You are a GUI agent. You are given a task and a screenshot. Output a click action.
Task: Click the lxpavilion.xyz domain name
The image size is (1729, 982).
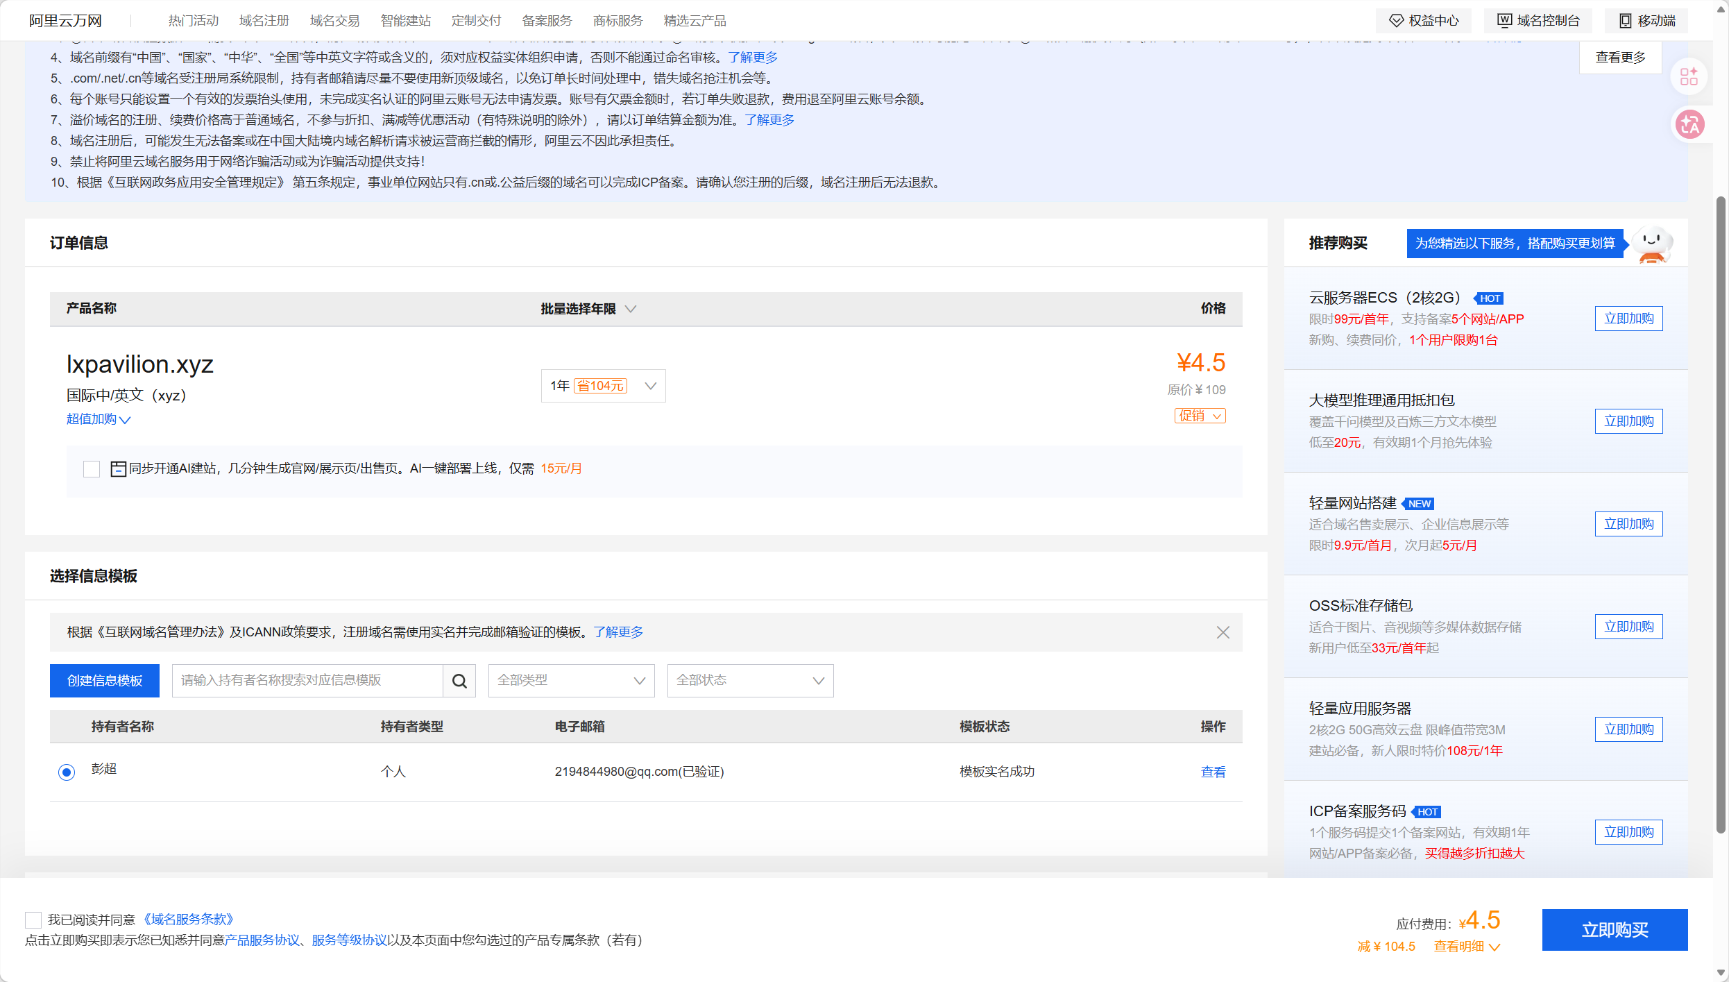pos(139,364)
